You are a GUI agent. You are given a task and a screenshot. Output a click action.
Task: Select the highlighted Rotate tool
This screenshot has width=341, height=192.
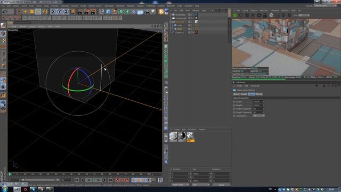pos(38,11)
